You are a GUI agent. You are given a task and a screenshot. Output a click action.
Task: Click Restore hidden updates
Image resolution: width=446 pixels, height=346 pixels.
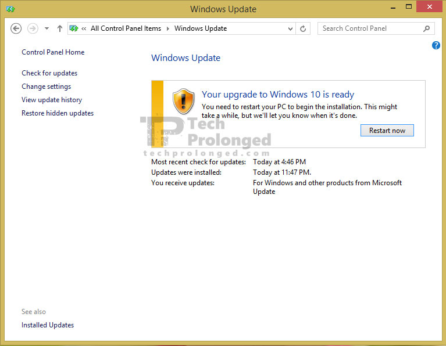(x=58, y=113)
